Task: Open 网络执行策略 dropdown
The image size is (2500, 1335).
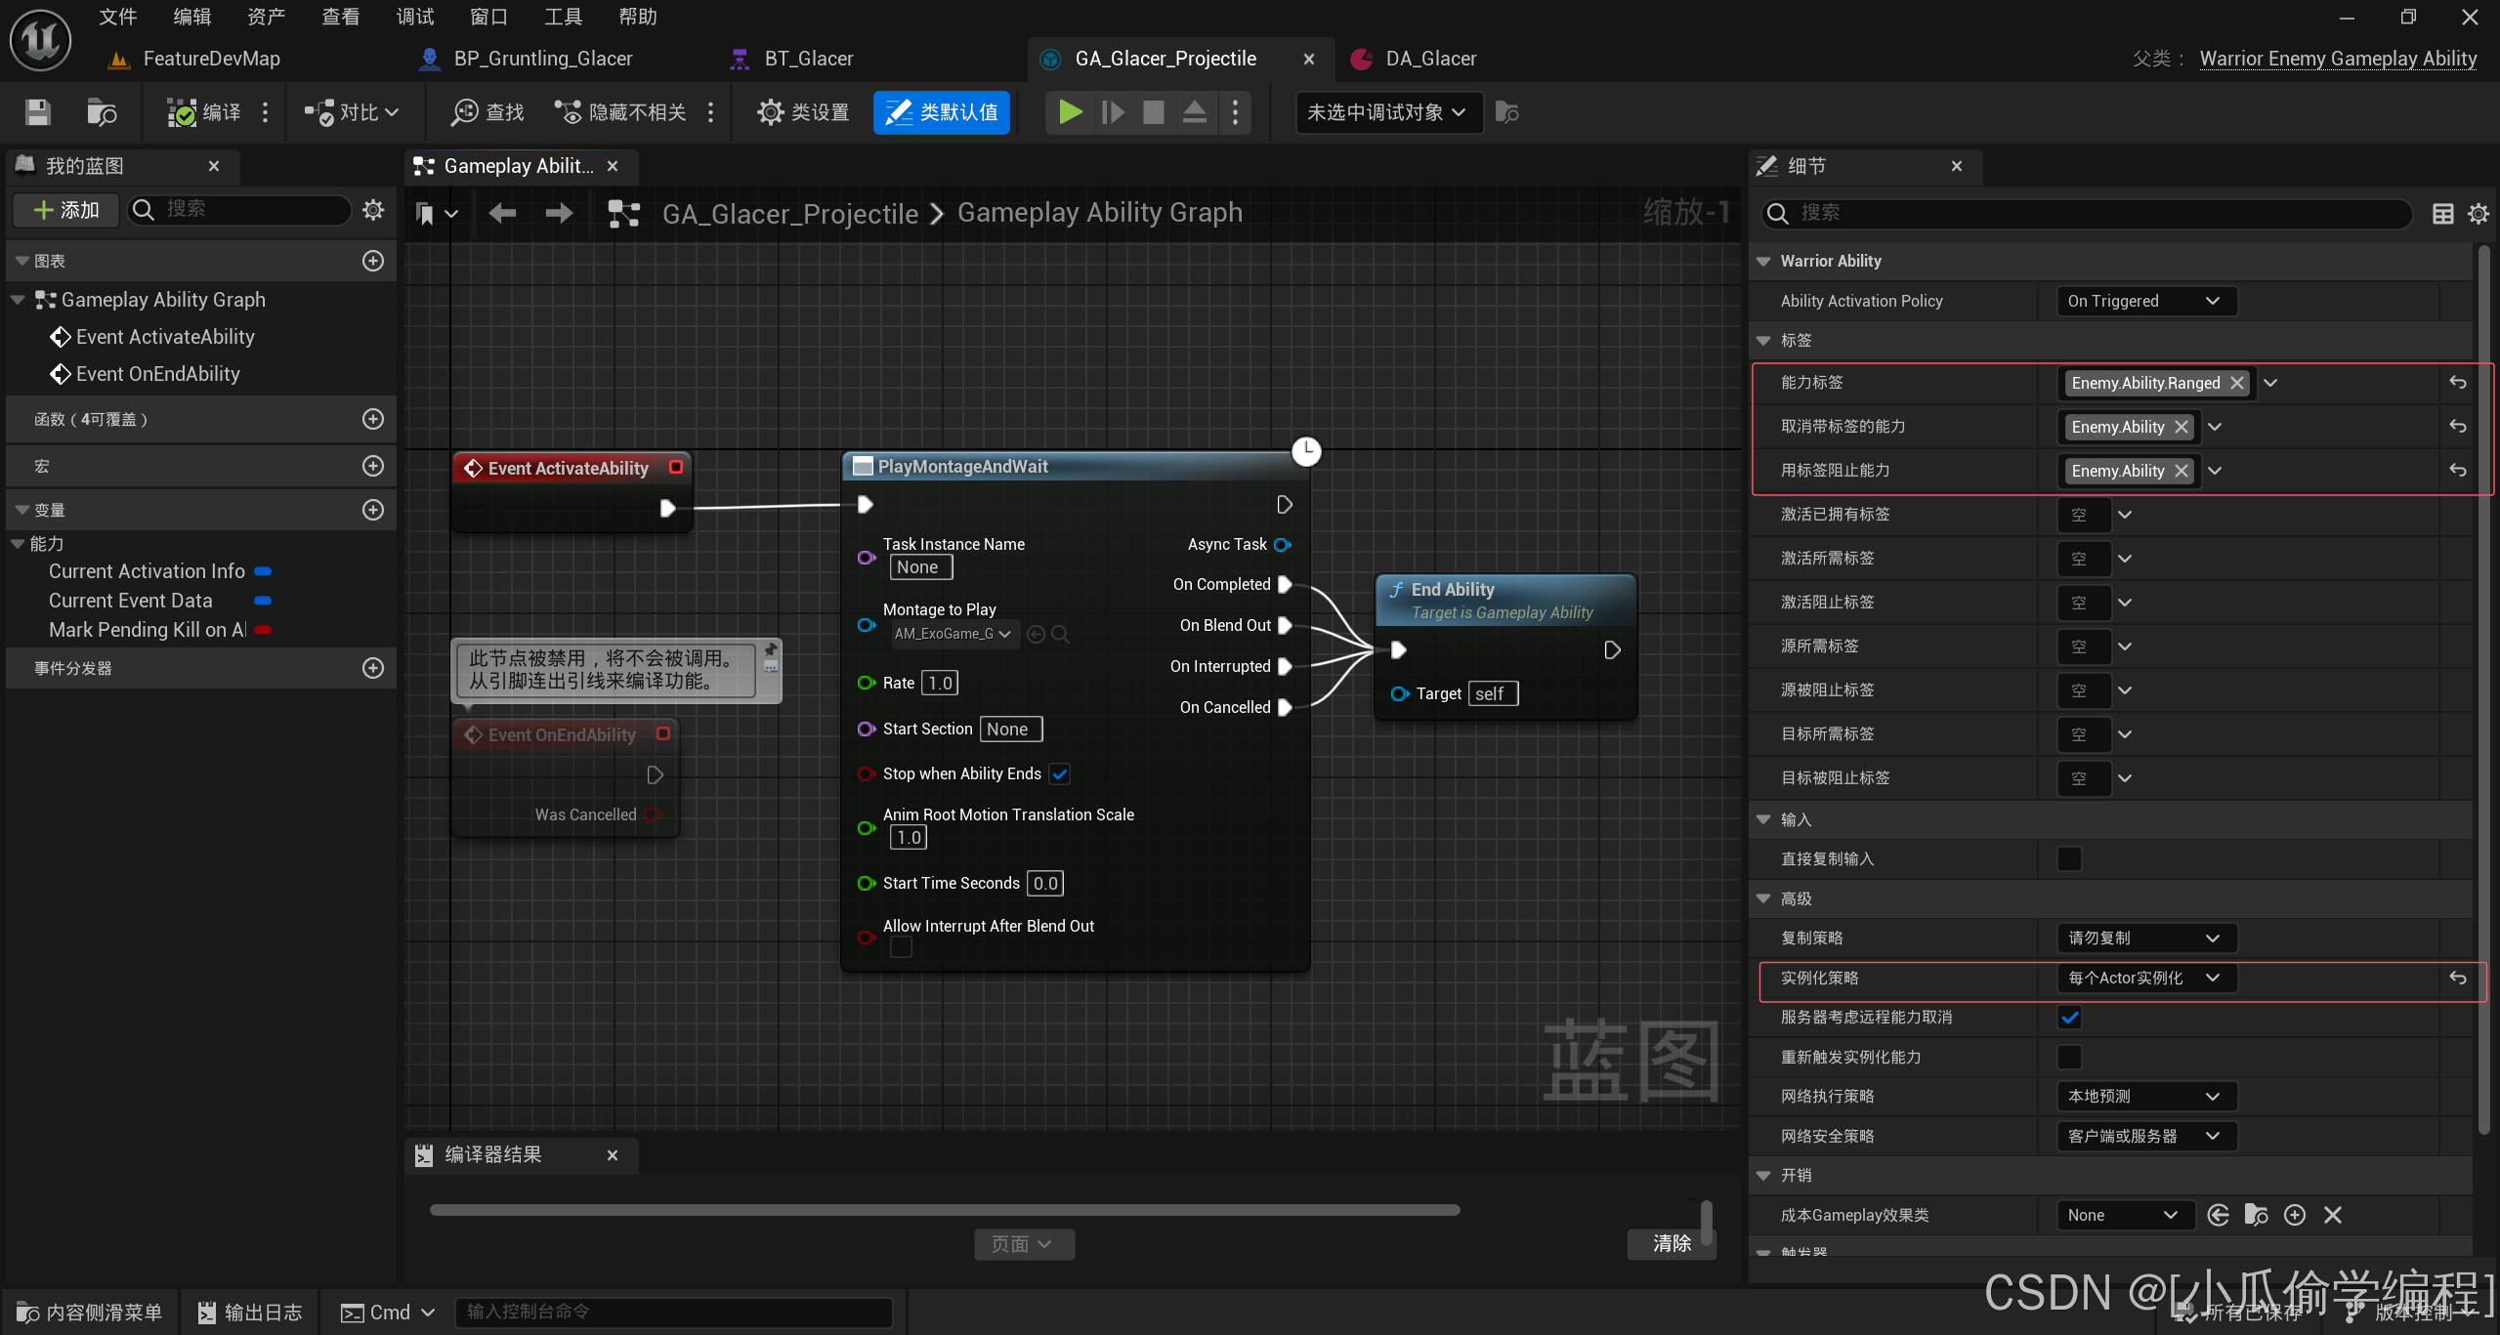Action: tap(2145, 1097)
